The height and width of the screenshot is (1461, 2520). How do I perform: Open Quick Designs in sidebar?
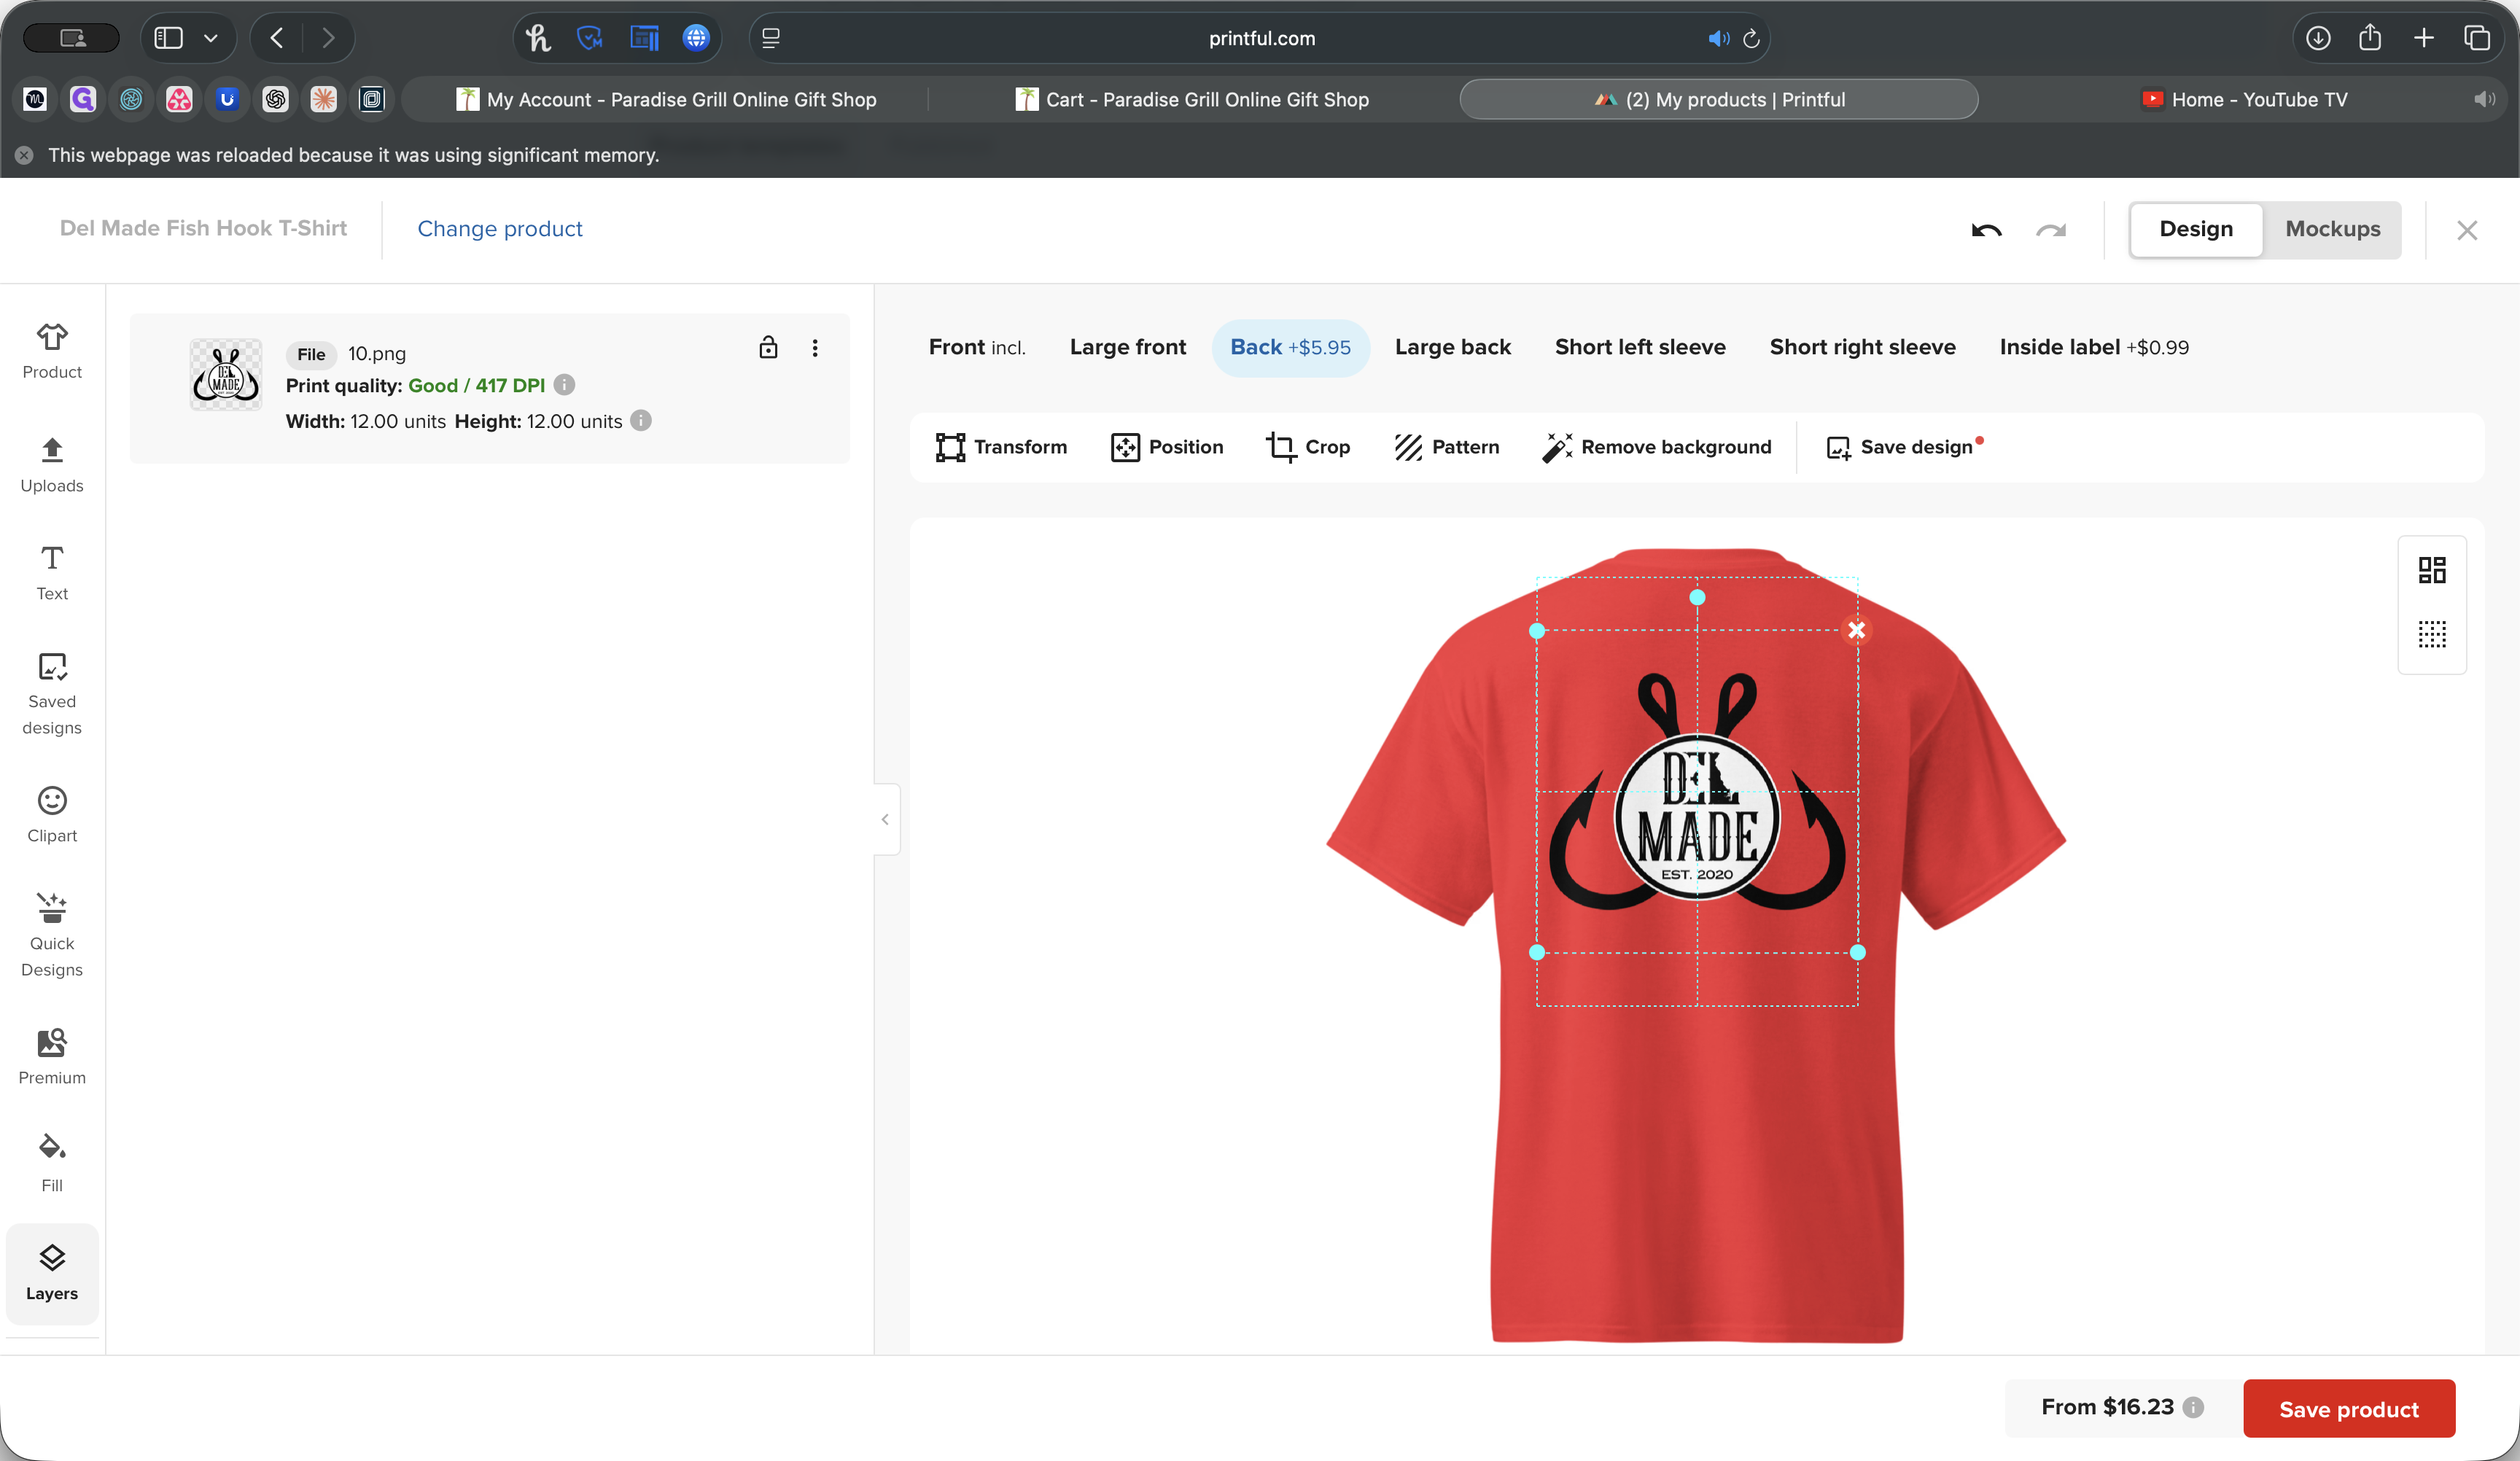coord(52,935)
